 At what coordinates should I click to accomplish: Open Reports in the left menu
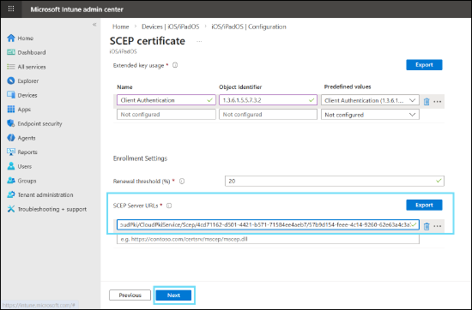27,152
